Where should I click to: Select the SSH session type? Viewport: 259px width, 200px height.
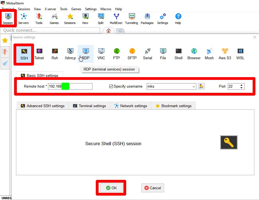(x=24, y=54)
